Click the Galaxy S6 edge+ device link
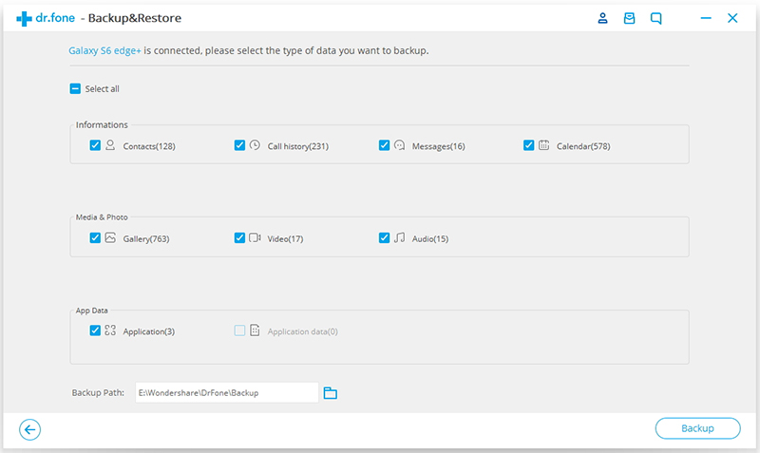Viewport: 760px width, 453px height. [x=103, y=50]
